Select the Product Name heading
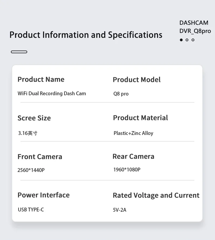215x240 pixels. coord(41,79)
